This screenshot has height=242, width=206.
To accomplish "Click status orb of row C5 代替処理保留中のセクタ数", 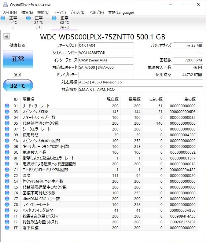I will pos(7,187).
